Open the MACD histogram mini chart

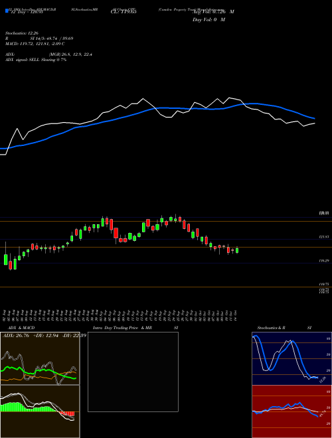(x=40, y=411)
